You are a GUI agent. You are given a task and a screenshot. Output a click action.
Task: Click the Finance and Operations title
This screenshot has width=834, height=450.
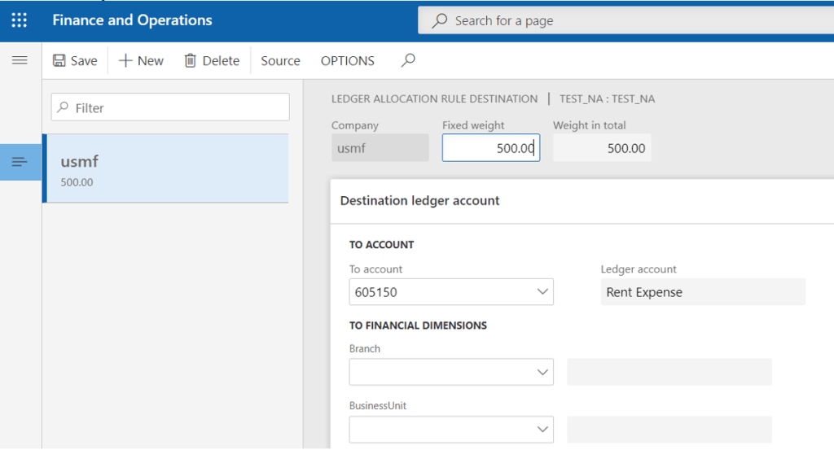pos(132,20)
